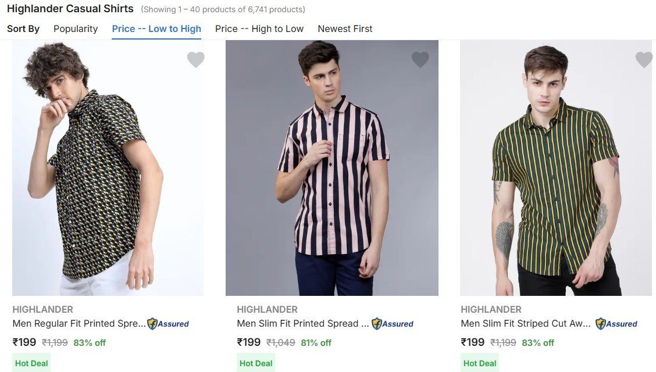Image resolution: width=656 pixels, height=372 pixels.
Task: Add the pink striped shirt to wishlist
Action: [x=420, y=59]
